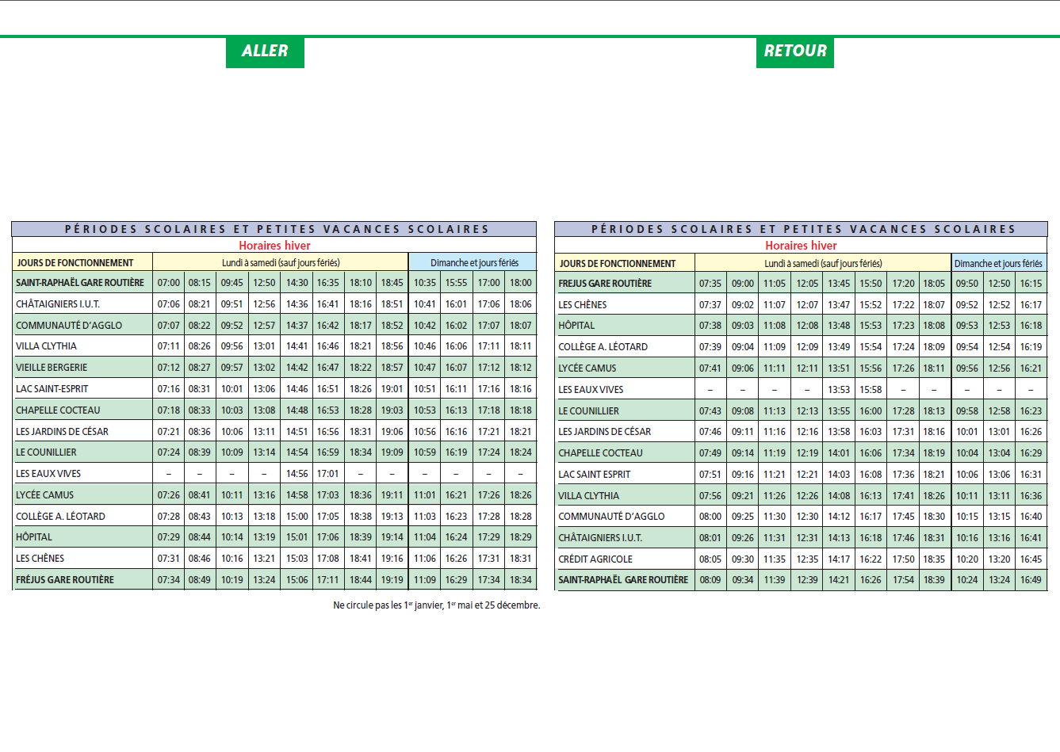The width and height of the screenshot is (1060, 752).
Task: Click left 'Périodes scolaires et petites vacances' banner
Action: tap(274, 229)
